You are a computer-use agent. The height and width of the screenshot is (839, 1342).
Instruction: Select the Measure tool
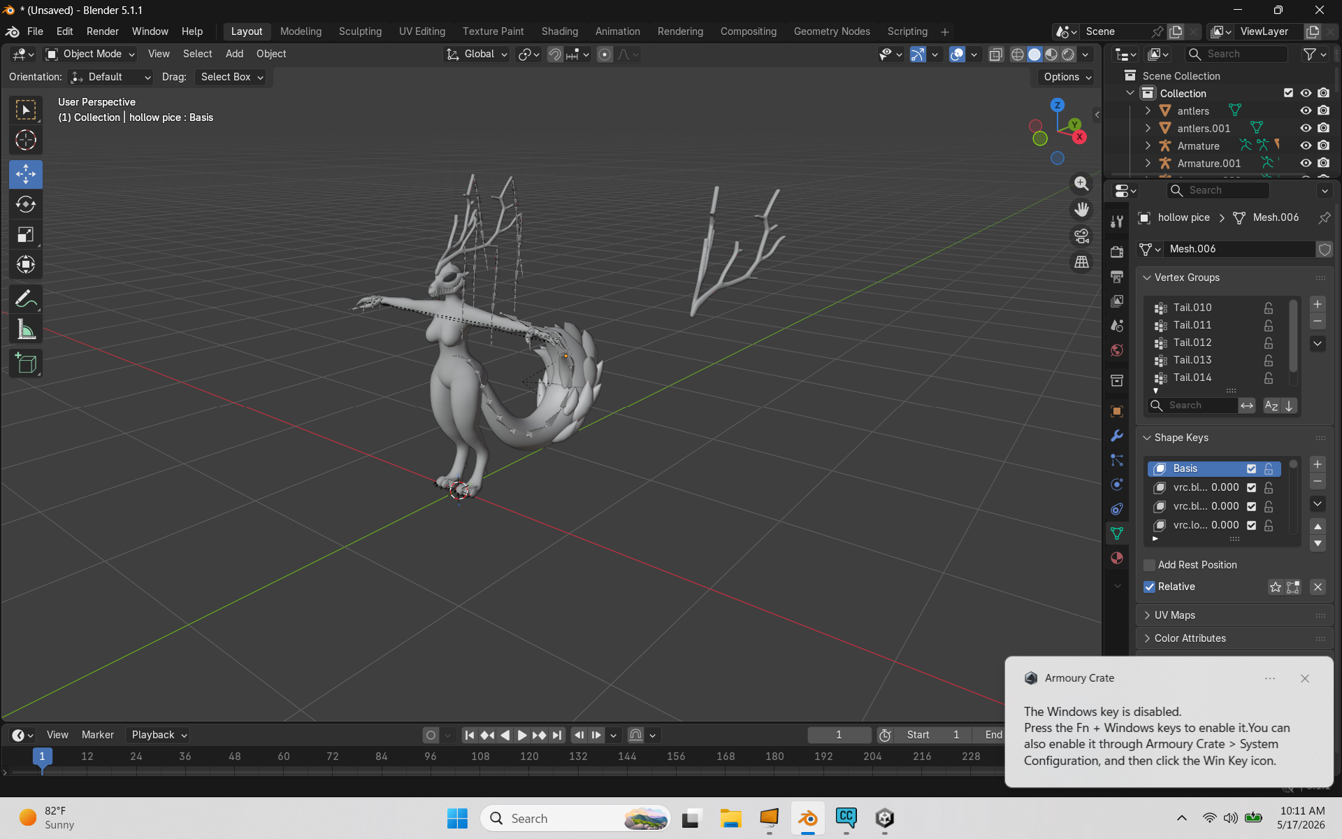tap(26, 329)
